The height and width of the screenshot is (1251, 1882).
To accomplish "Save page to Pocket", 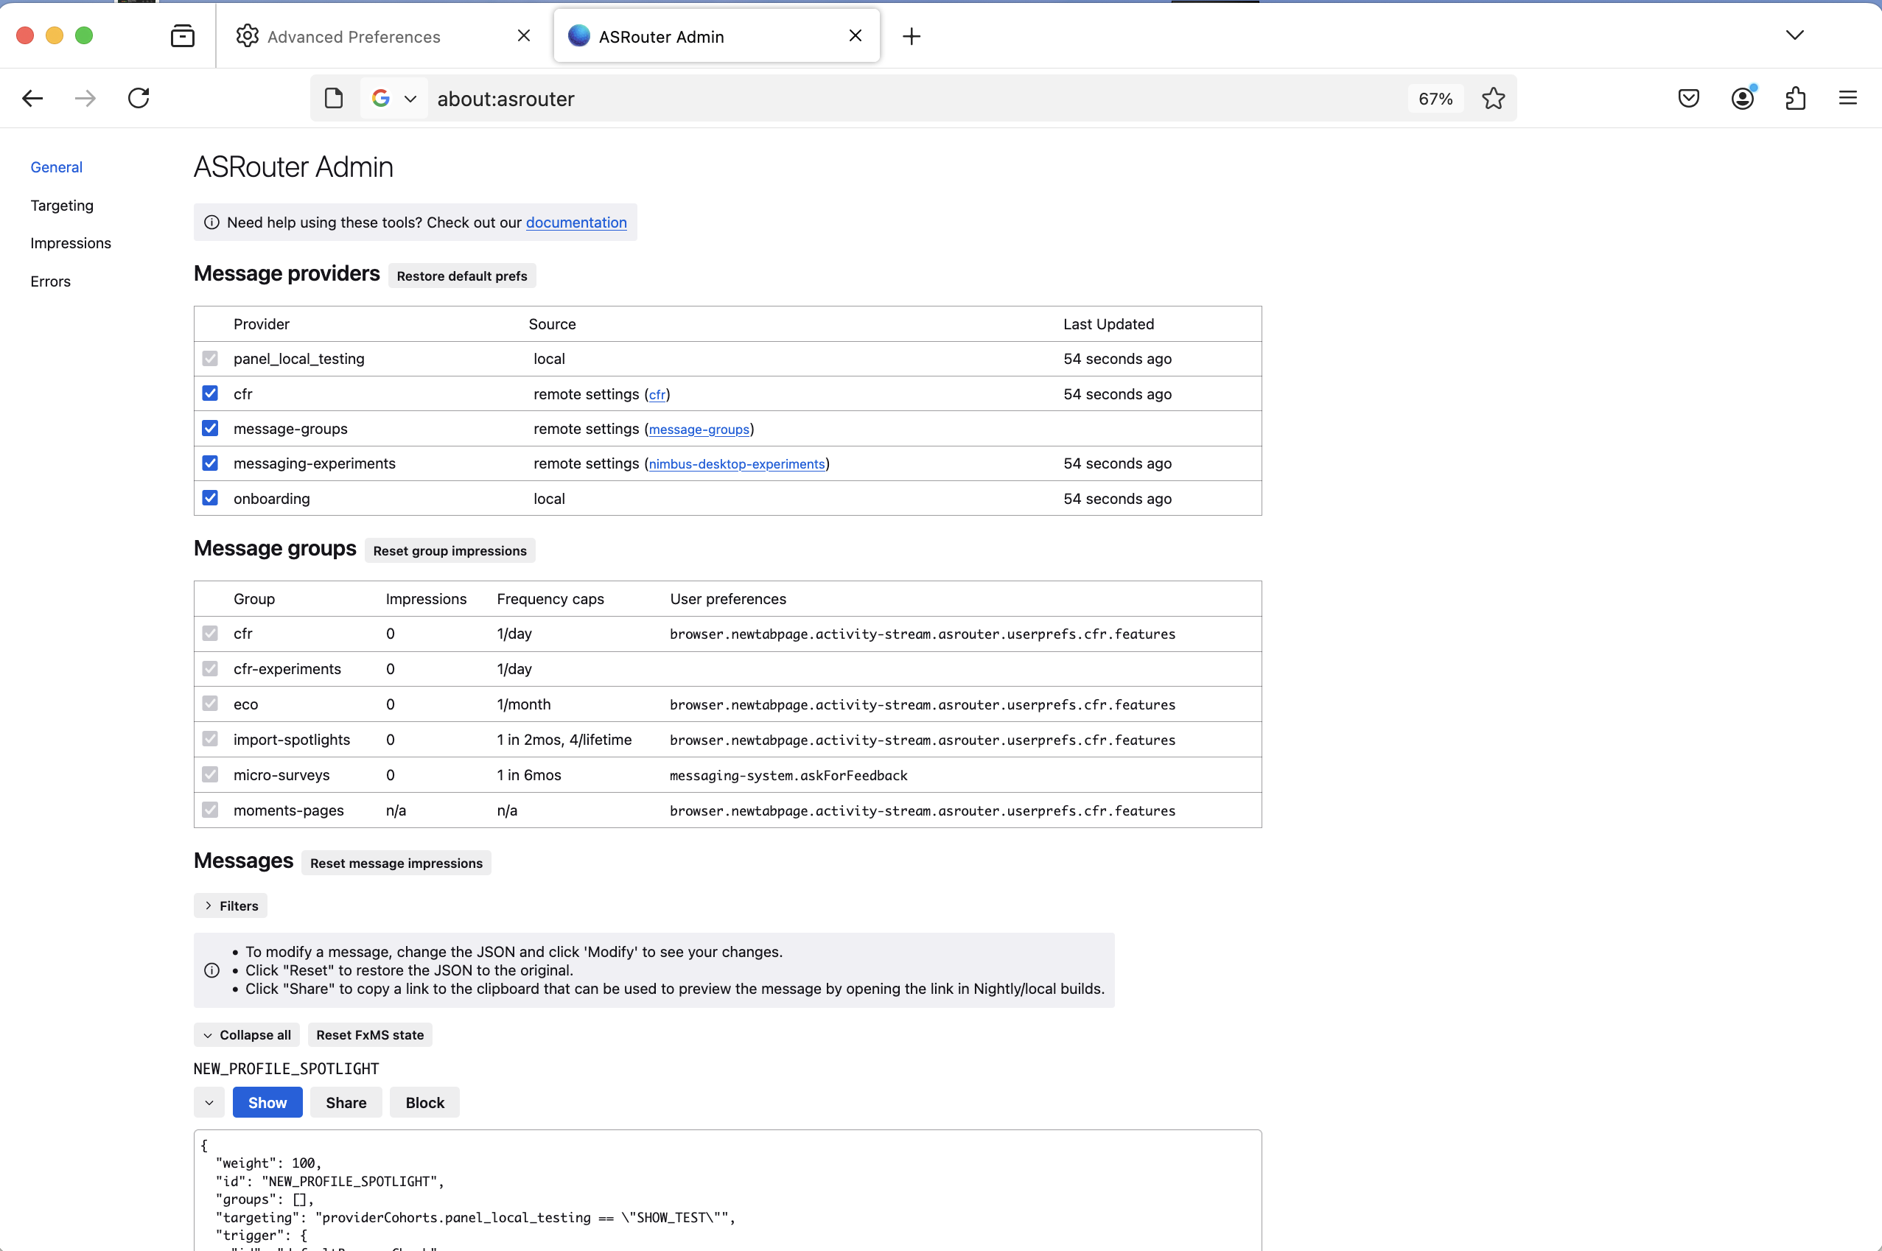I will tap(1688, 97).
